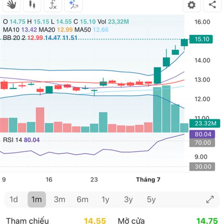Open the AI sparkle trend analysis icon

click(74, 4)
